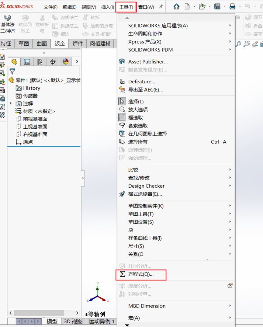
Task: Choose 选择所有 Ctrl+A entry
Action: [x=176, y=142]
